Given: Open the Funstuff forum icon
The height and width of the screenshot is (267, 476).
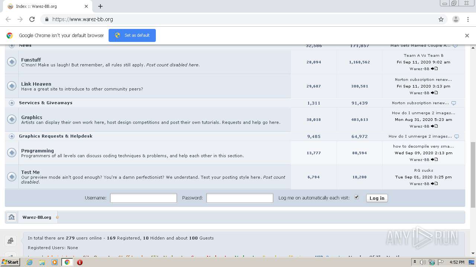Looking at the screenshot, I should (12, 62).
